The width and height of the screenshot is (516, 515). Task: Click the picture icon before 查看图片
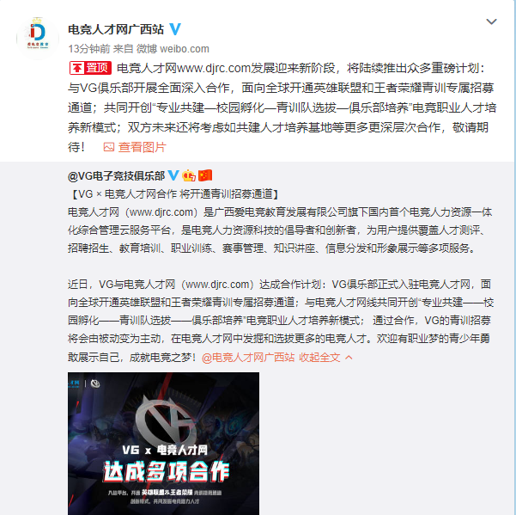[109, 147]
